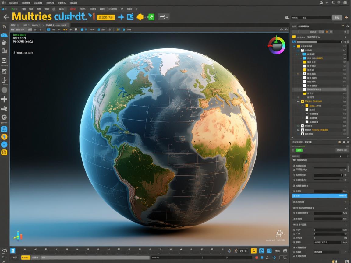
Task: Click the yellow save-like icon in left sidebar
Action: [x=4, y=152]
